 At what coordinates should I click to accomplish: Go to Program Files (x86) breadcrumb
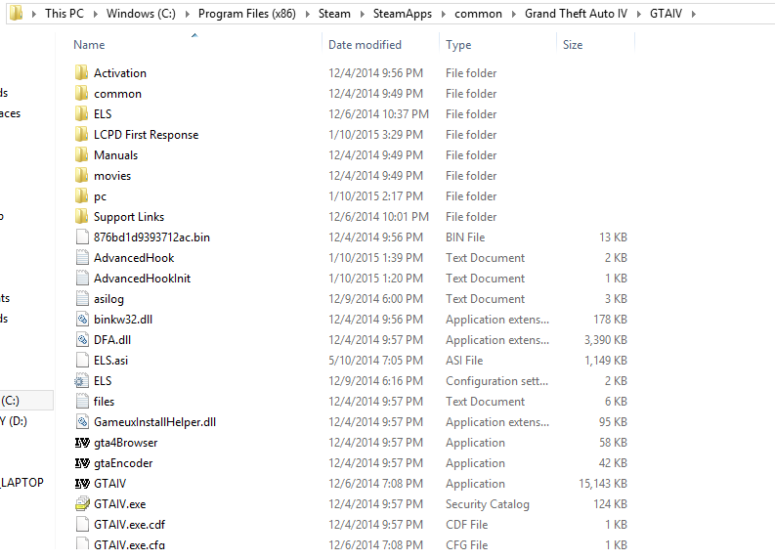[x=246, y=14]
